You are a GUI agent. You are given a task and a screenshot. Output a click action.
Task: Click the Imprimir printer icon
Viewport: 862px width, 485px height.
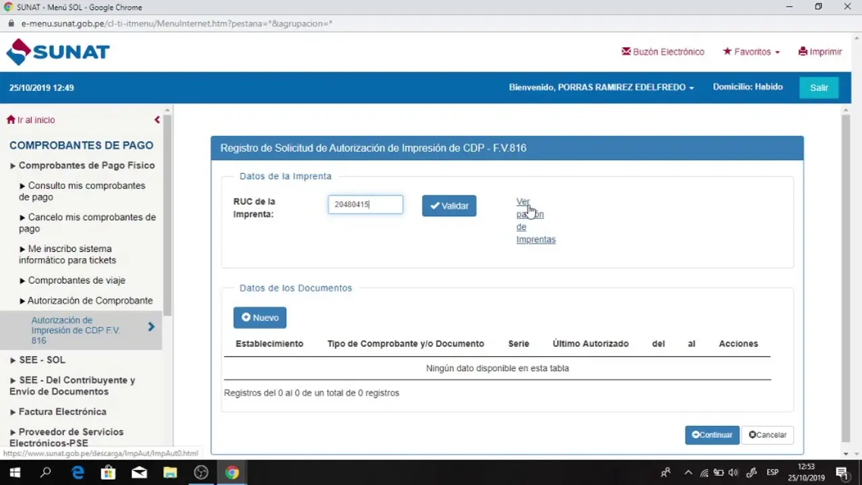803,52
